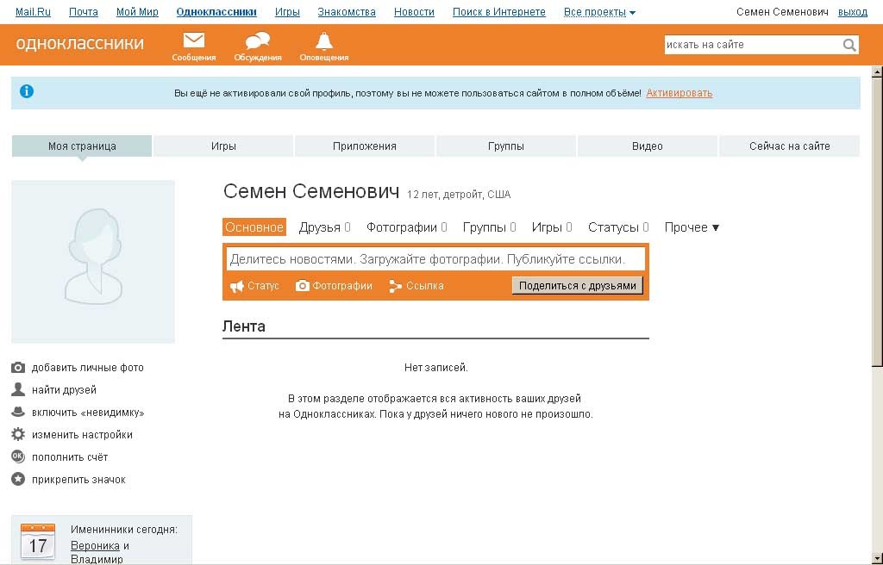The height and width of the screenshot is (565, 883).
Task: Expand Все проекты dropdown
Action: (599, 12)
